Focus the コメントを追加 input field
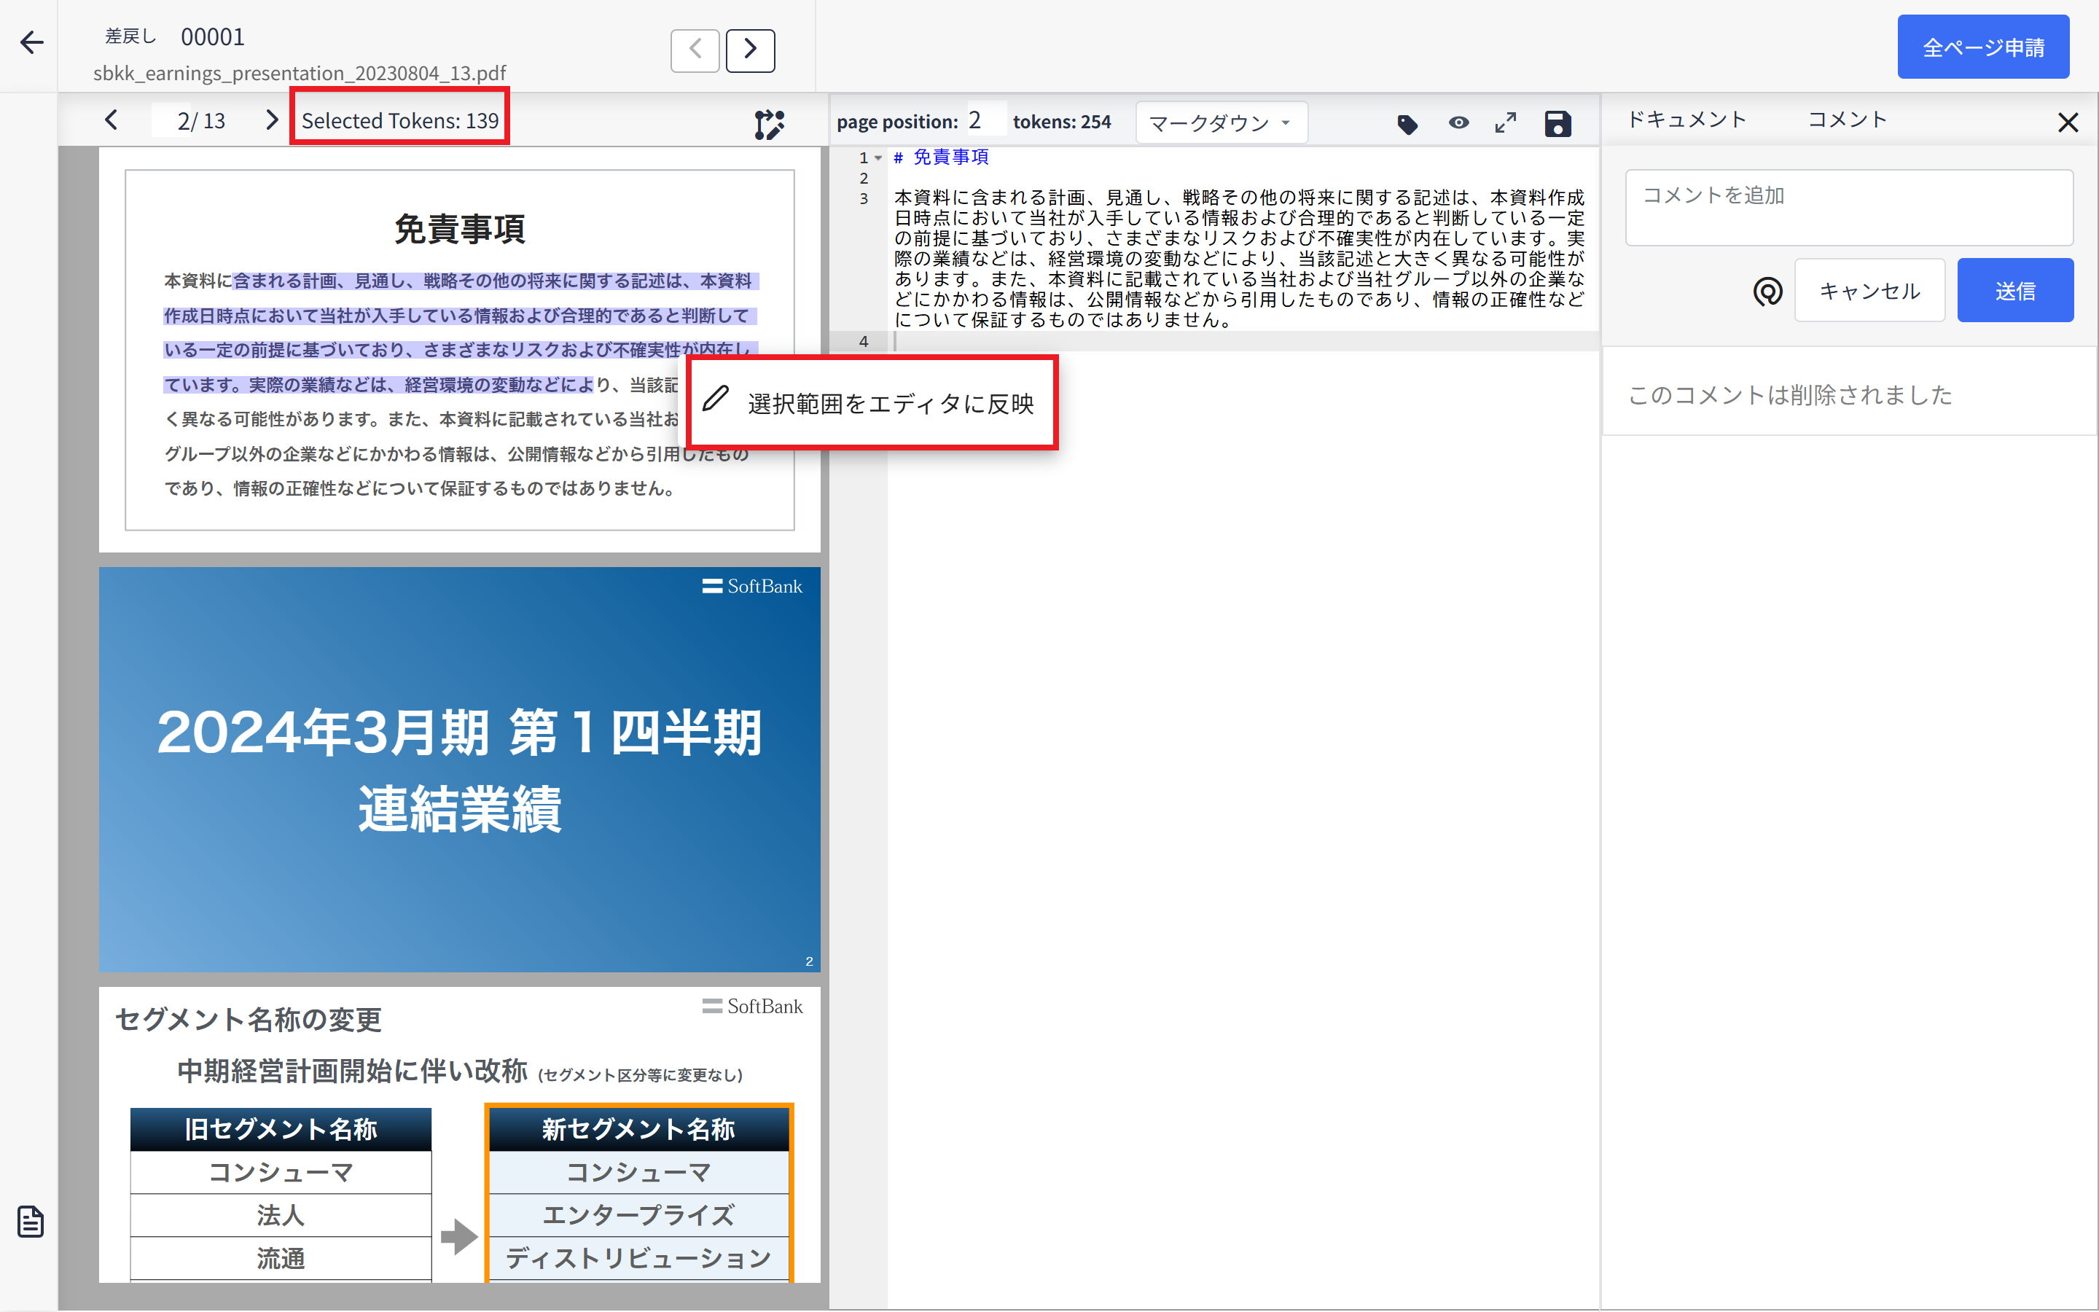The width and height of the screenshot is (2099, 1312). click(1848, 208)
